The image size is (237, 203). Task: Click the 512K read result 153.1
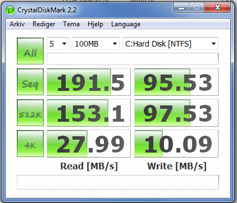89,113
